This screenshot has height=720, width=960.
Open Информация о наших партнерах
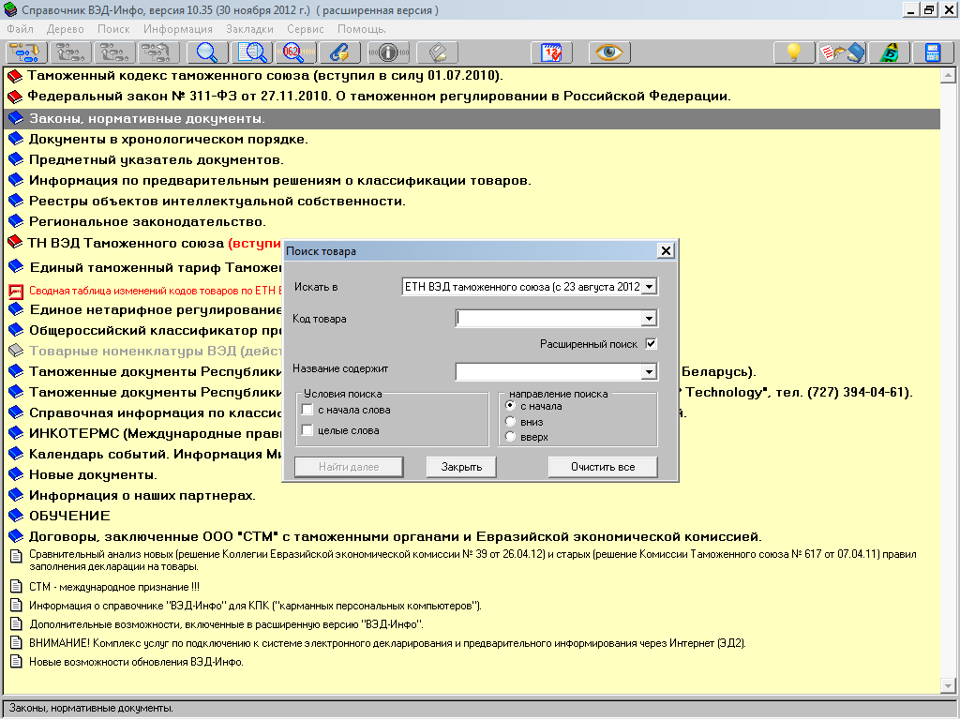[x=142, y=495]
